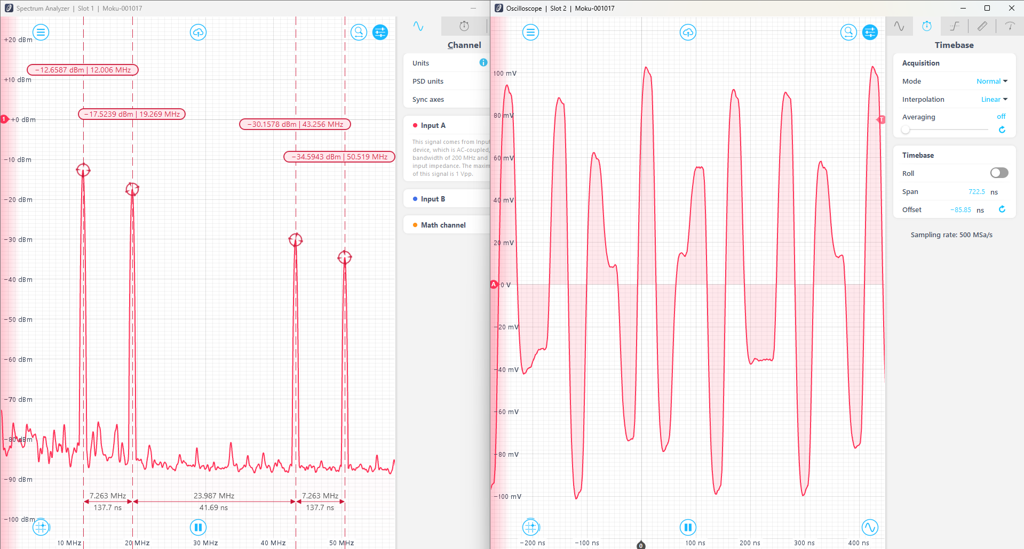The width and height of the screenshot is (1024, 549).
Task: Click the Sync axes option
Action: [427, 99]
